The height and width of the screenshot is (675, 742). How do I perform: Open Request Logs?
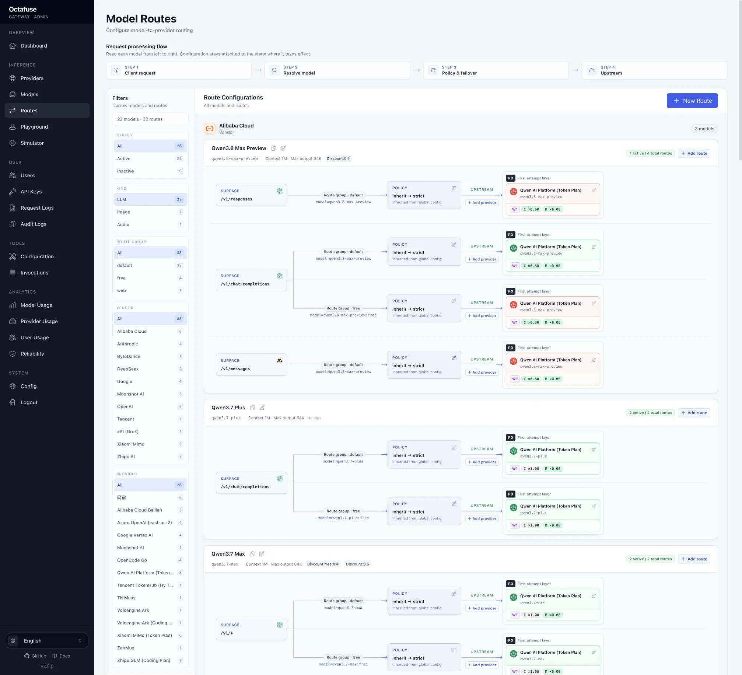coord(47,208)
